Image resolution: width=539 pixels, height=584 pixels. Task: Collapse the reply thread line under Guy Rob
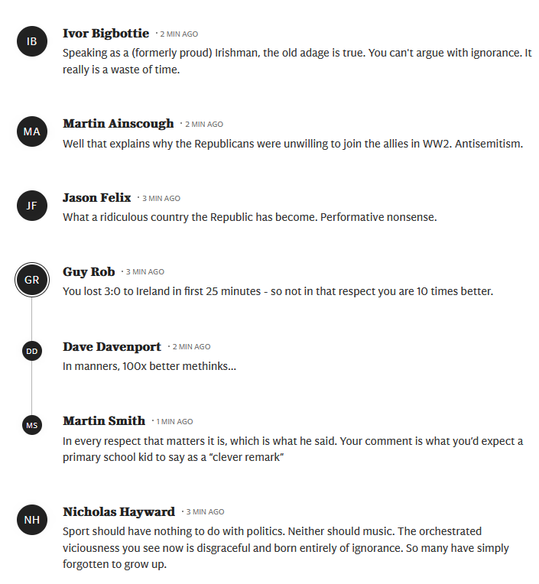point(31,320)
